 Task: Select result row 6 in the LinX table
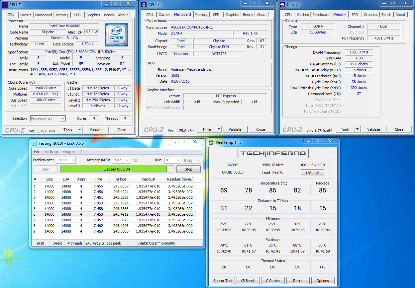[x=114, y=214]
